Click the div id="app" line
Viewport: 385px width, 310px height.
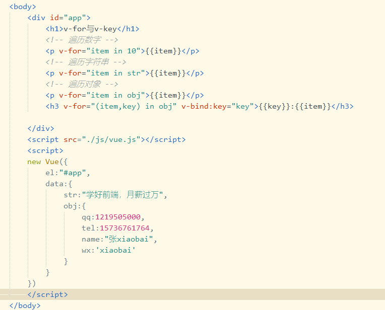click(x=59, y=18)
